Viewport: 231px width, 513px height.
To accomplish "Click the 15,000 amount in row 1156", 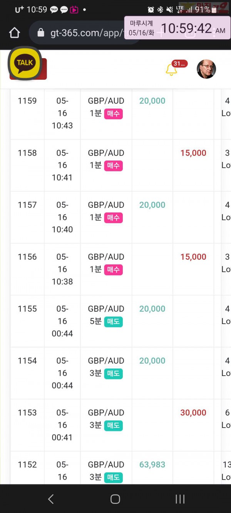I will pyautogui.click(x=193, y=257).
